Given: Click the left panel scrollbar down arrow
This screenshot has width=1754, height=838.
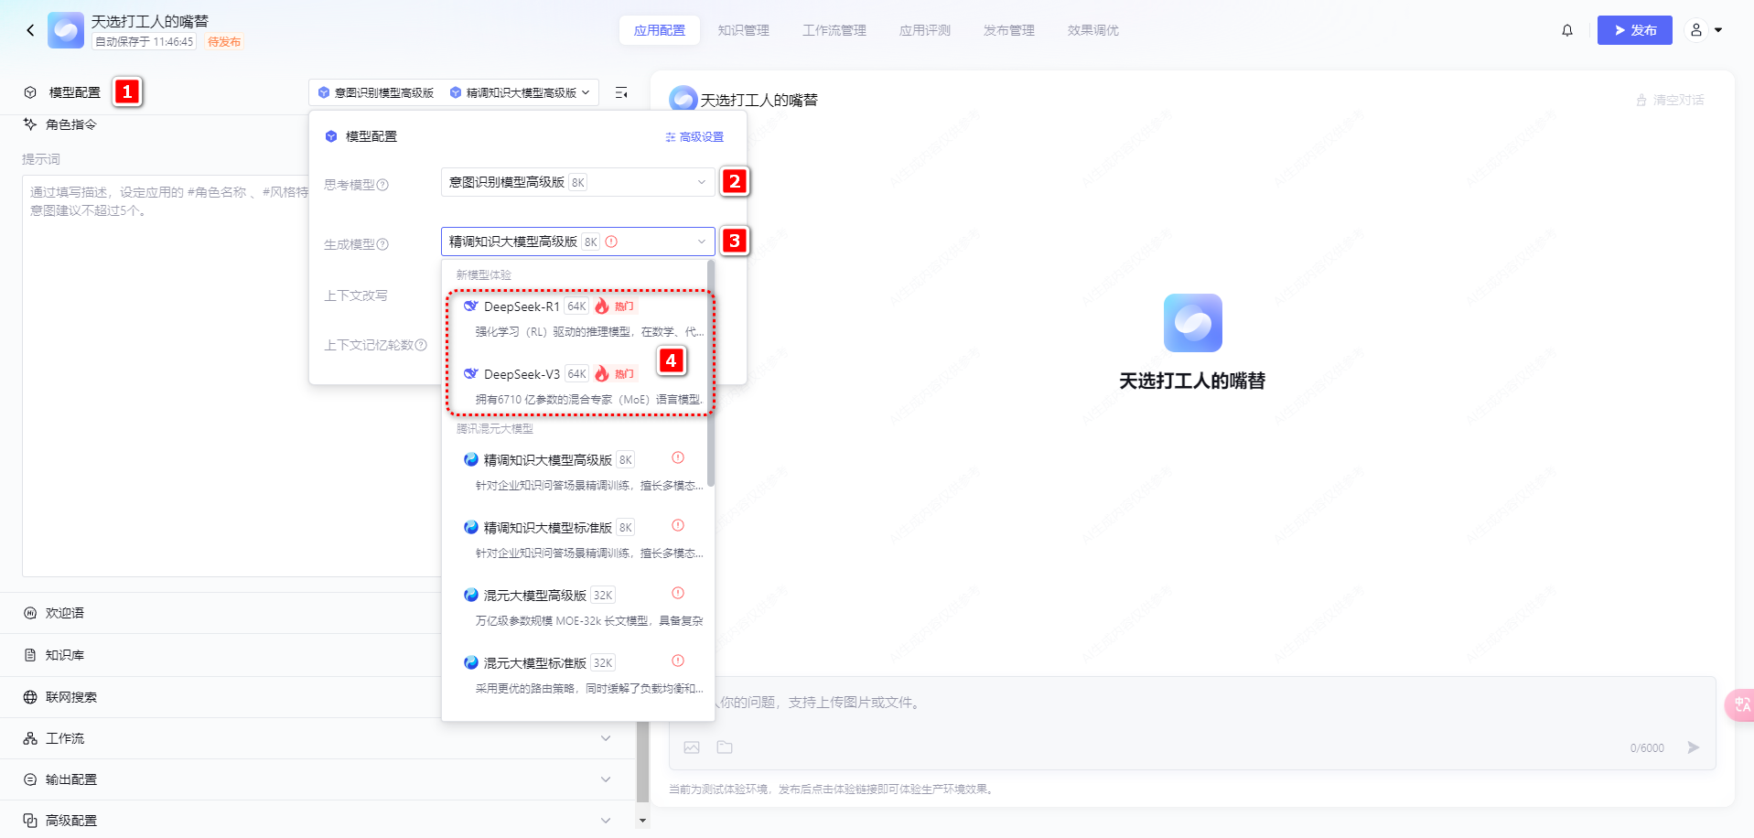Looking at the screenshot, I should 642,821.
